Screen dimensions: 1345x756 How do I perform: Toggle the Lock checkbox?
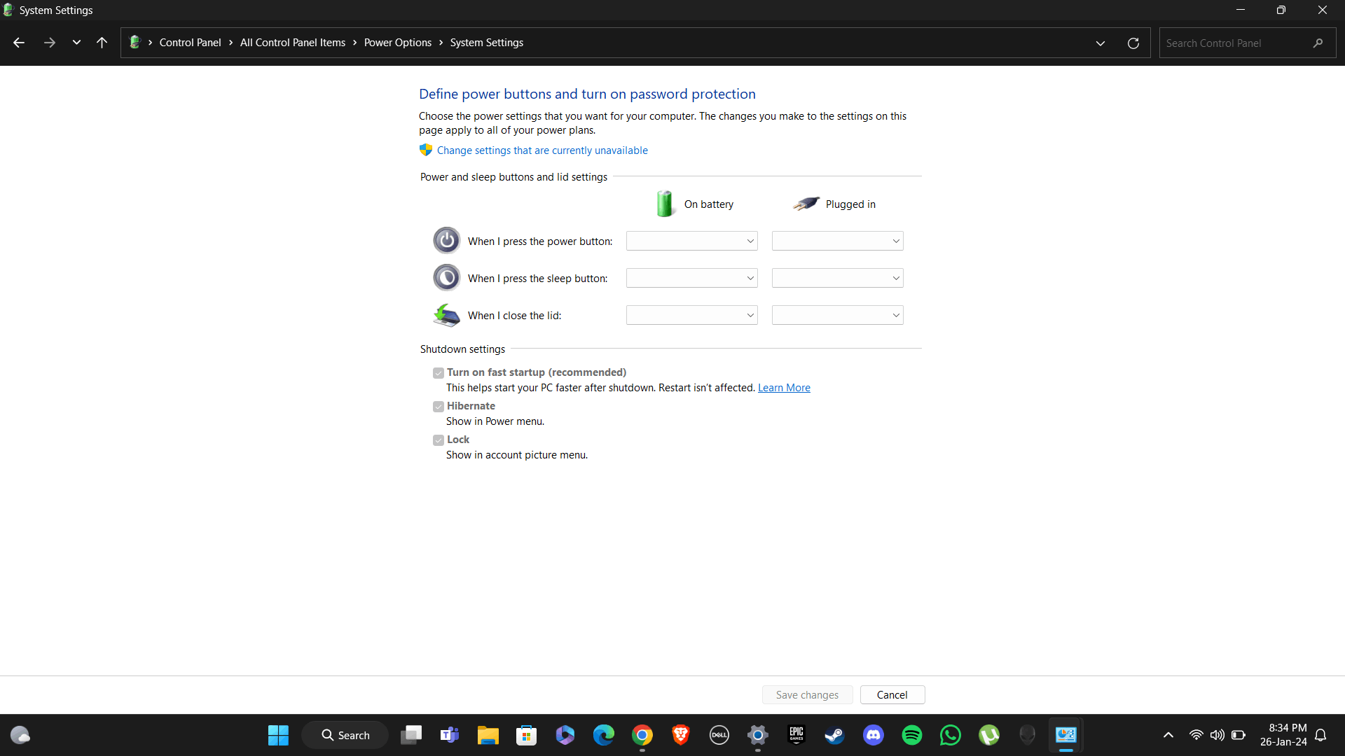439,440
